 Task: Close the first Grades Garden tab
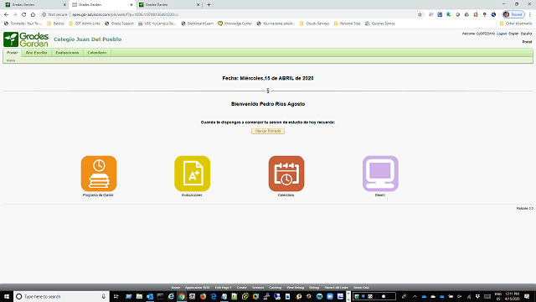(64, 5)
